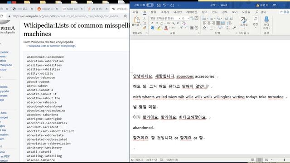Click the Multilevel list icon
Screen dimensions: 290x163
[x=218, y=18]
